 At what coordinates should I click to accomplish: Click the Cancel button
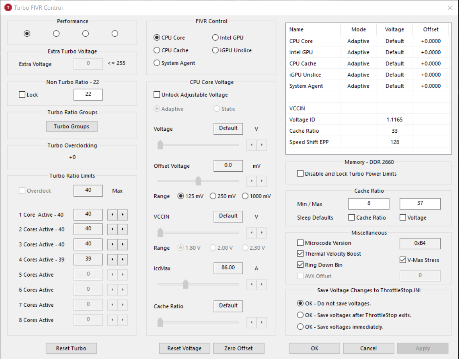coord(368,348)
